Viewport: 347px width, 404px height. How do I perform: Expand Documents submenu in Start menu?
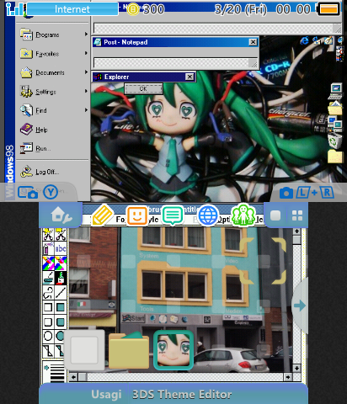(x=53, y=72)
